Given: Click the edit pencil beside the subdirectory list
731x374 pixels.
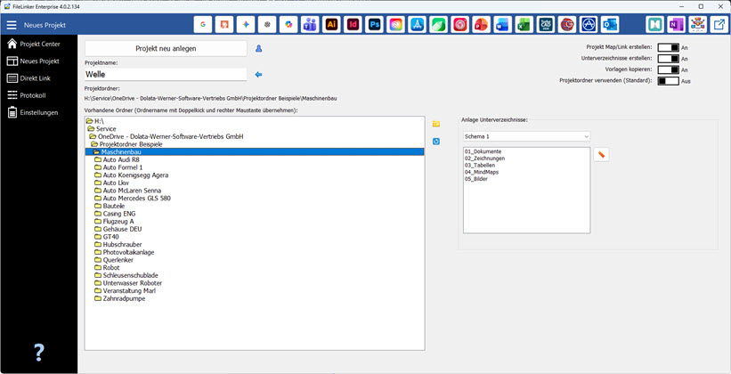Looking at the screenshot, I should coord(601,155).
